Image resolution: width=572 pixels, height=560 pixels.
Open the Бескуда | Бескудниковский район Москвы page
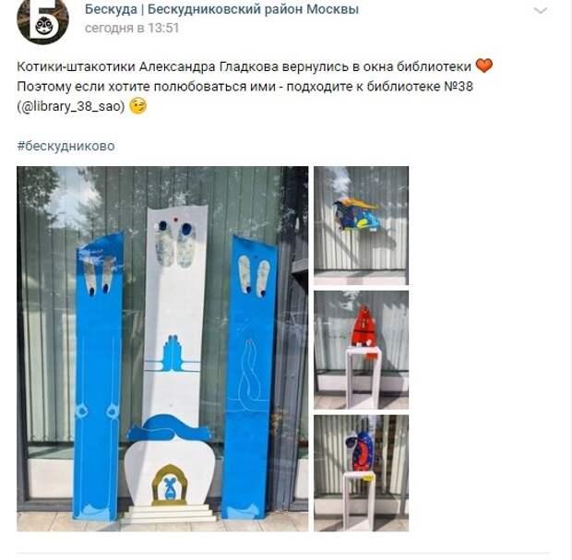[x=221, y=9]
